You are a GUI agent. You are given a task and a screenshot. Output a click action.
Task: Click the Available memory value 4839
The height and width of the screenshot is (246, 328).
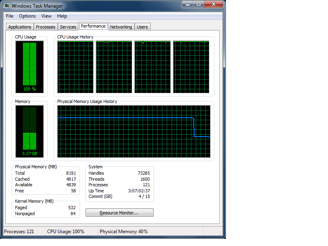(x=71, y=185)
